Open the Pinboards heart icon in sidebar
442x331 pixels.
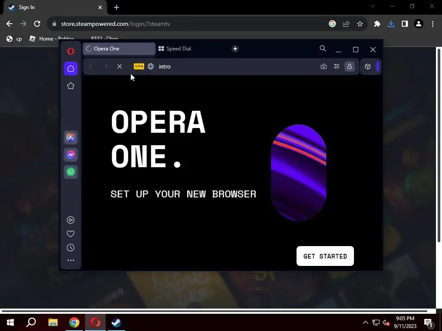coord(70,234)
